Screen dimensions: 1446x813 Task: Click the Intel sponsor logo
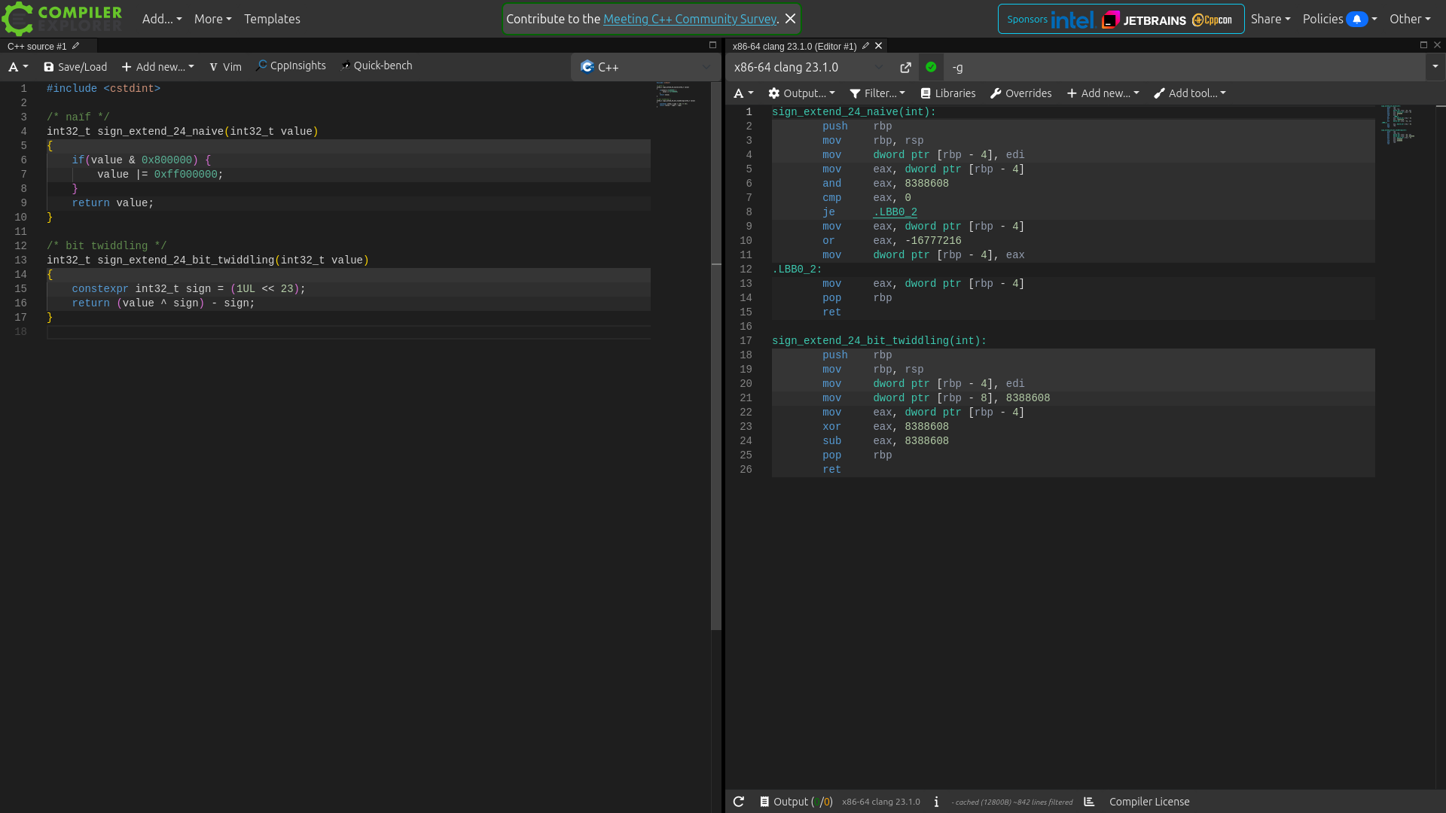(x=1072, y=20)
